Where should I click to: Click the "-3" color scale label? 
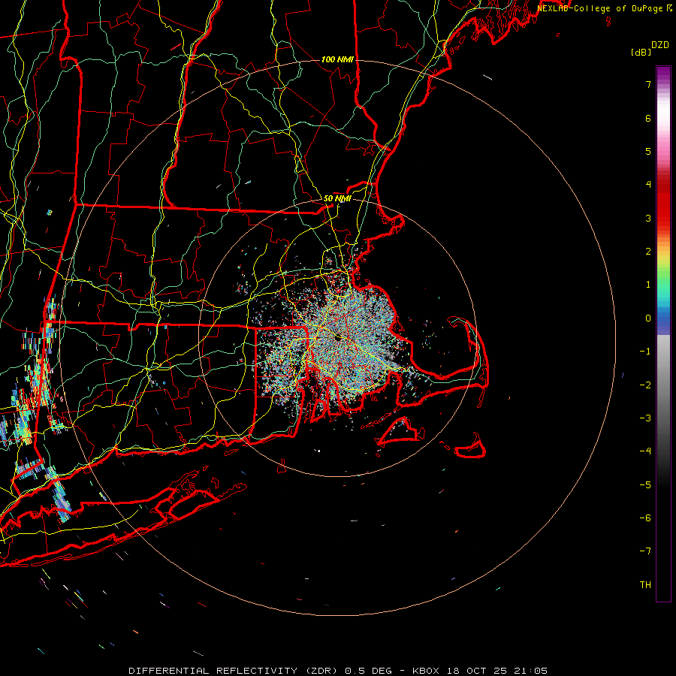tap(645, 418)
